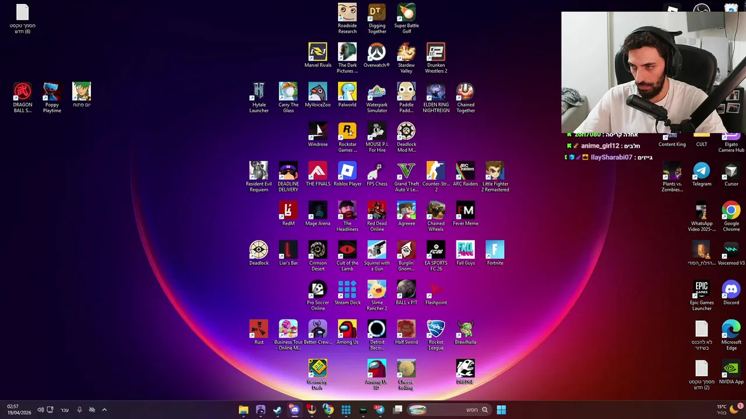The image size is (746, 419).
Task: Open the Flashpoint shortcut
Action: coord(436,293)
